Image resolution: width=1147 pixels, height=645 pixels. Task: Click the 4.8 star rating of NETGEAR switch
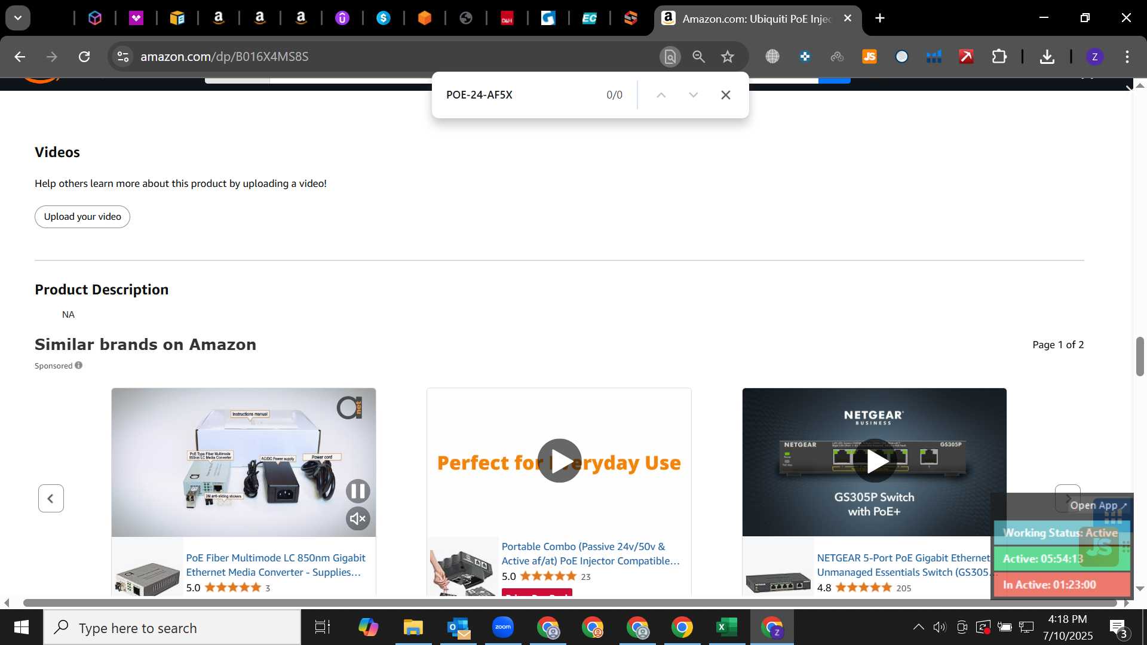coord(864,588)
